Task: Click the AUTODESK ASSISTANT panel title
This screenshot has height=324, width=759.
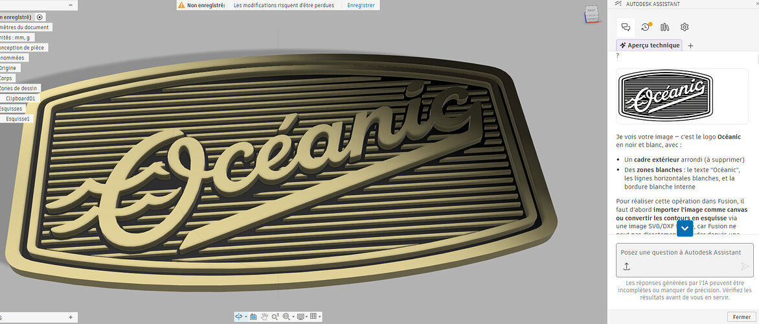Action: [x=653, y=4]
